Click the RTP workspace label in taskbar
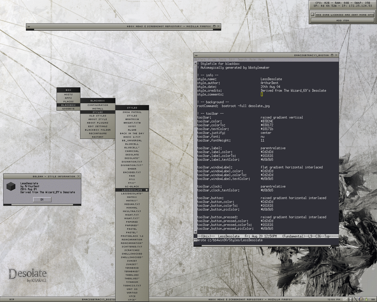 12,299
